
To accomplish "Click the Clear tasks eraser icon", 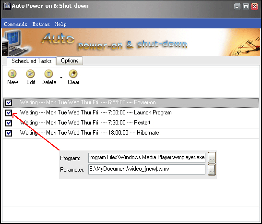I will pyautogui.click(x=73, y=74).
